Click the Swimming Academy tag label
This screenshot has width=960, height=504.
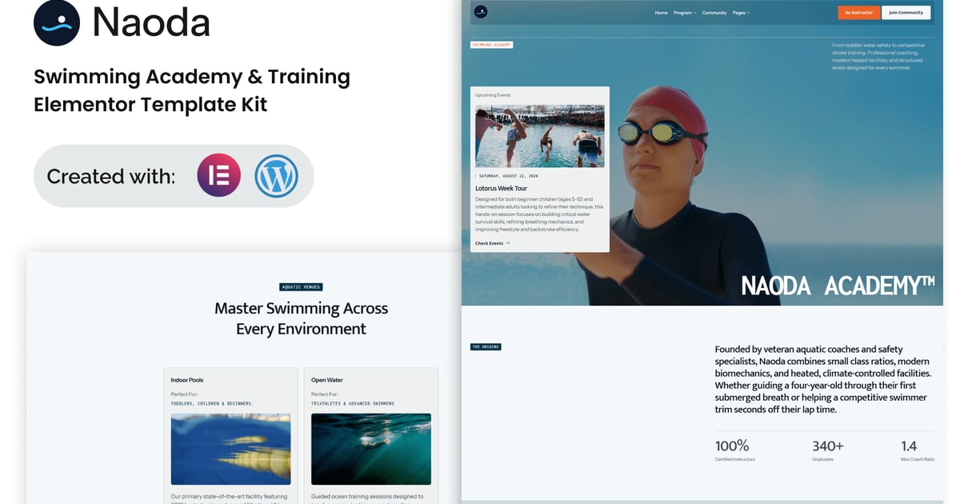[492, 45]
